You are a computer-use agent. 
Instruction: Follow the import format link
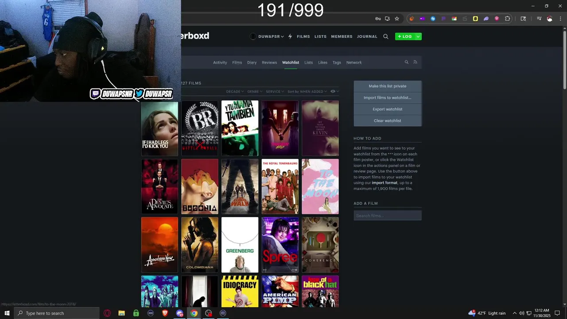(384, 183)
